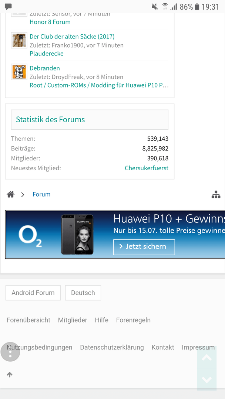The width and height of the screenshot is (225, 399).
Task: Open the Deutsch language selector
Action: tap(83, 293)
